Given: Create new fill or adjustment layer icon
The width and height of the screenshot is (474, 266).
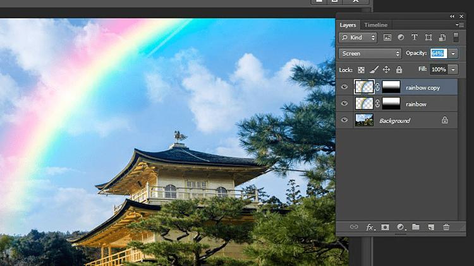Looking at the screenshot, I should 401,227.
